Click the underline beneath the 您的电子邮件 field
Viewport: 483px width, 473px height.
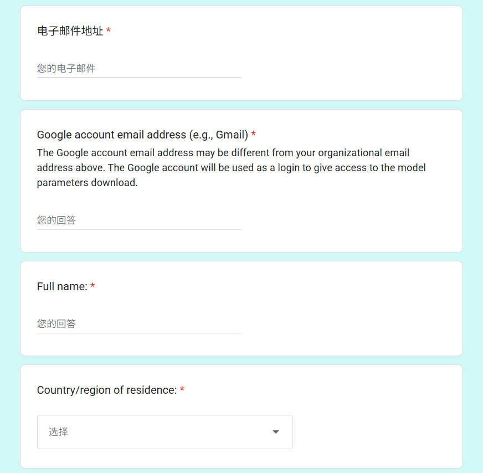click(x=139, y=78)
